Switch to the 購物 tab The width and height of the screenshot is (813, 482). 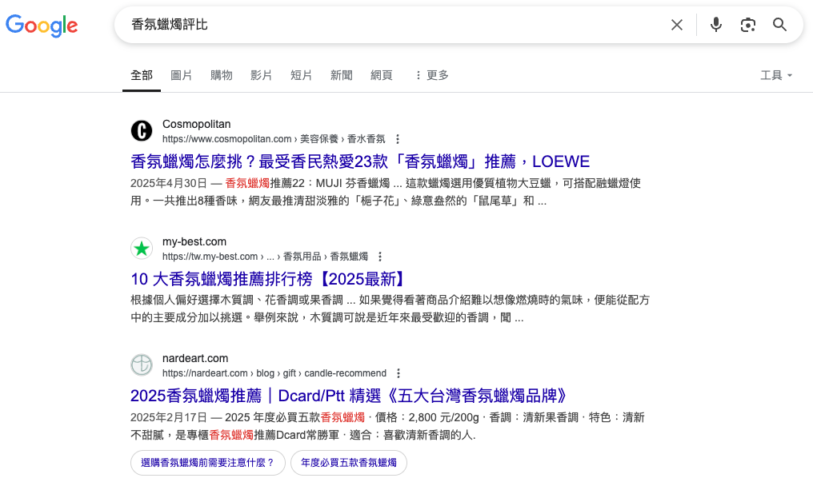[222, 76]
